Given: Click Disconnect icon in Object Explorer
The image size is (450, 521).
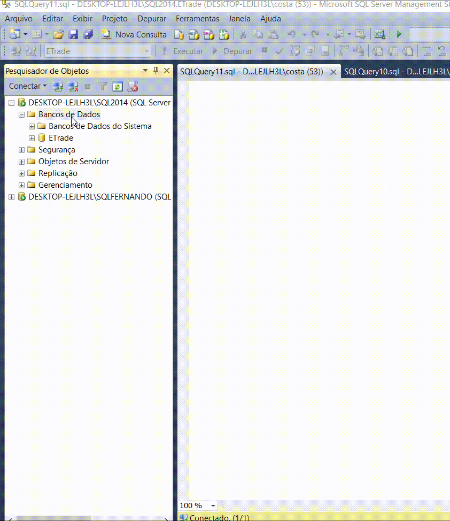Looking at the screenshot, I should click(x=73, y=87).
